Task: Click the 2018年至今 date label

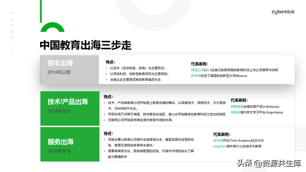Action: (x=59, y=151)
